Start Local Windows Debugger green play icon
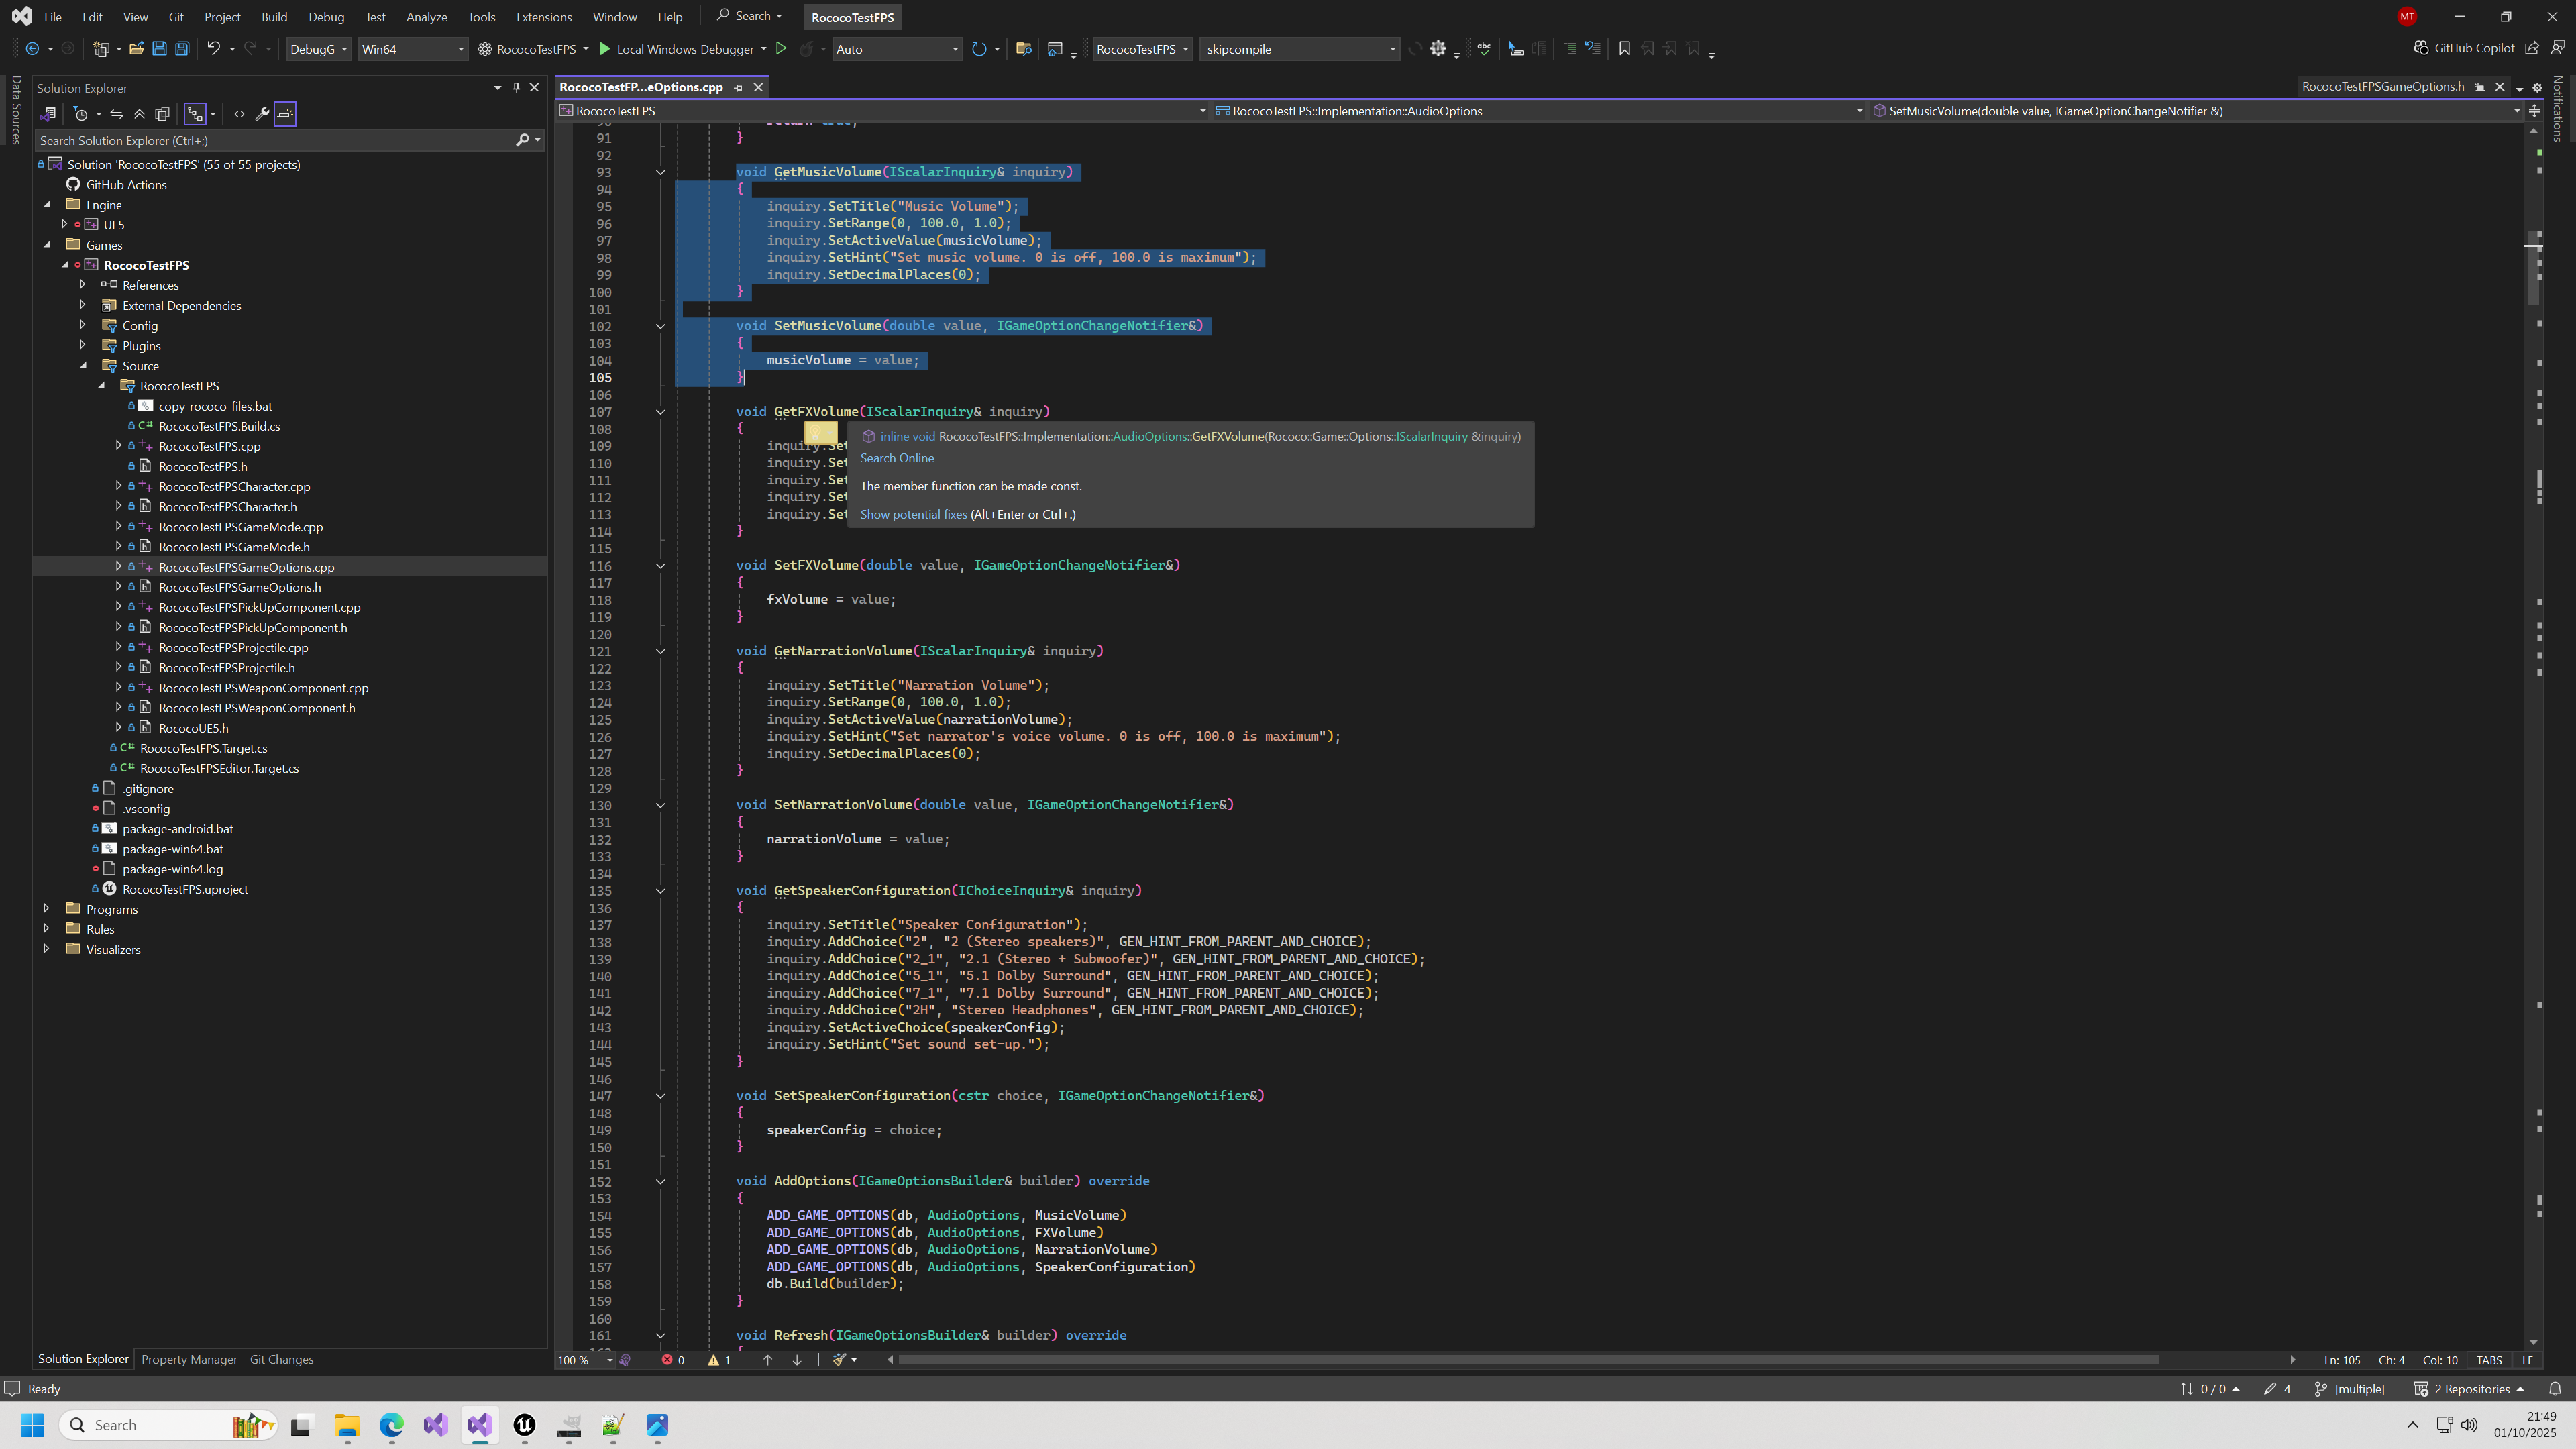 [604, 48]
